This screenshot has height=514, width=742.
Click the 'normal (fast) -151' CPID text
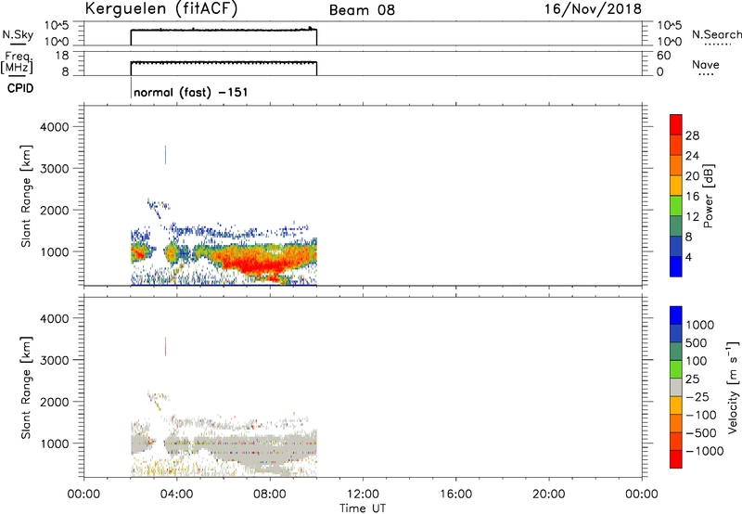click(x=191, y=92)
